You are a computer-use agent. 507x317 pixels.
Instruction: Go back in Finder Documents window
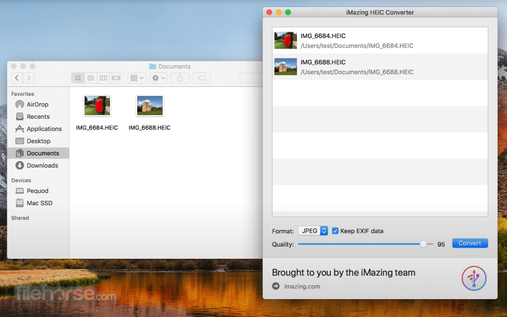[x=17, y=78]
